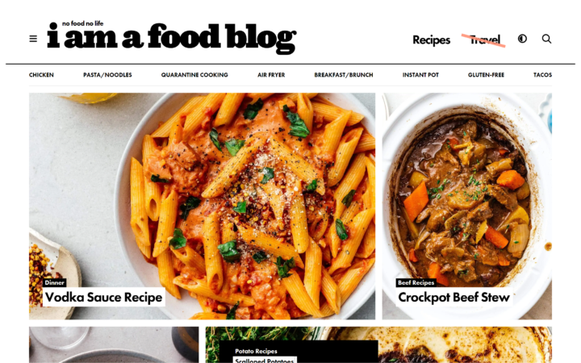The image size is (581, 363).
Task: Open the Vodka Sauce Recipe title
Action: point(104,297)
